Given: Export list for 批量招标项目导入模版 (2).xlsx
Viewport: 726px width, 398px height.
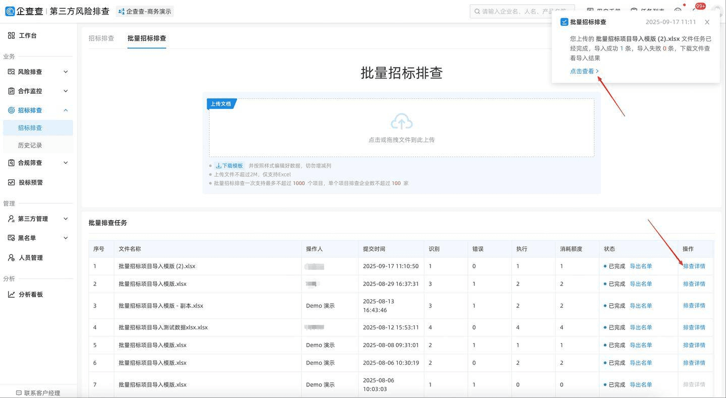Looking at the screenshot, I should coord(641,266).
